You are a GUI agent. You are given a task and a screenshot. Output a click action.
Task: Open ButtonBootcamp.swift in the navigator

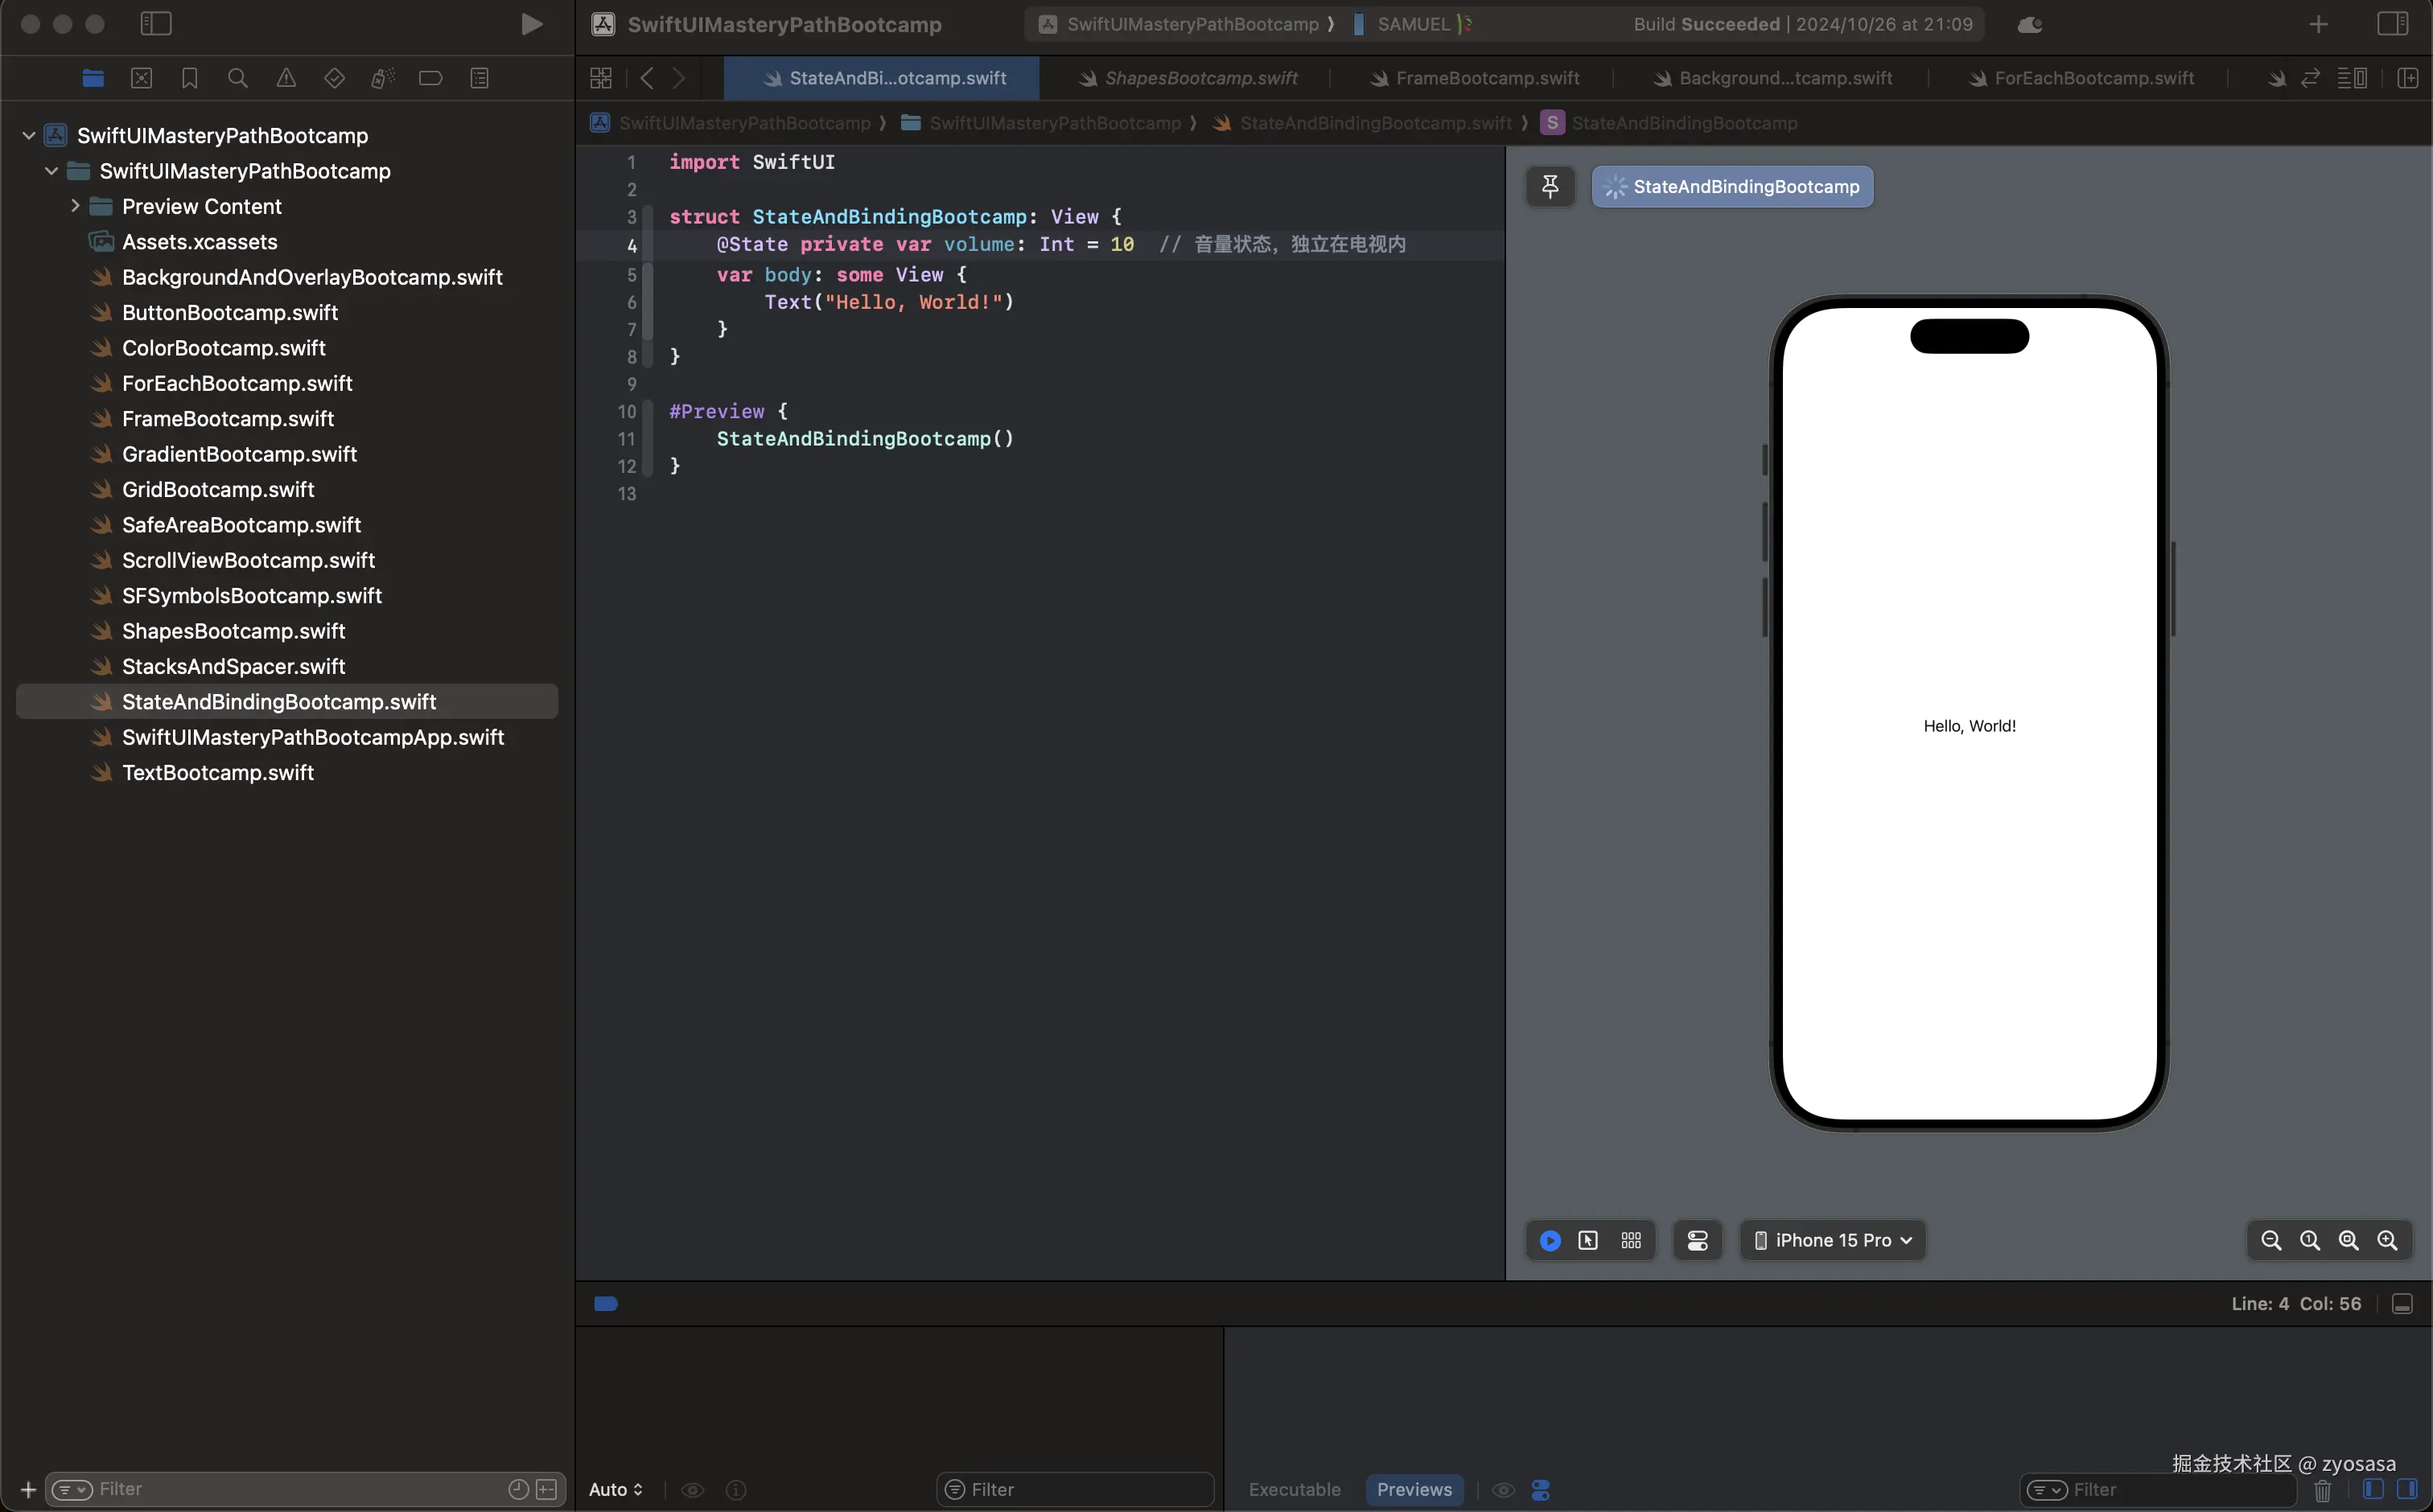230,312
